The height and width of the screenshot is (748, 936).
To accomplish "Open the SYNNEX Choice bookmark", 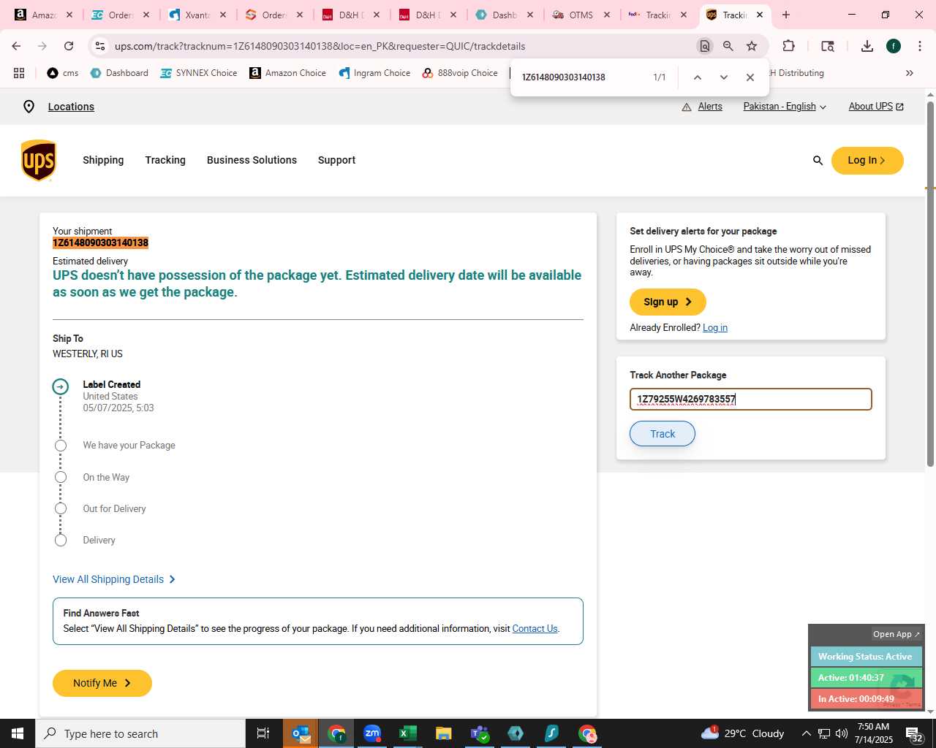I will tap(199, 73).
